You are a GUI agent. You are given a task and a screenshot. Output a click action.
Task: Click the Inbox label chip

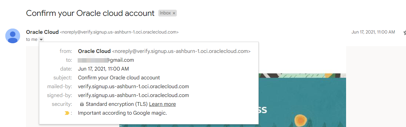165,13
